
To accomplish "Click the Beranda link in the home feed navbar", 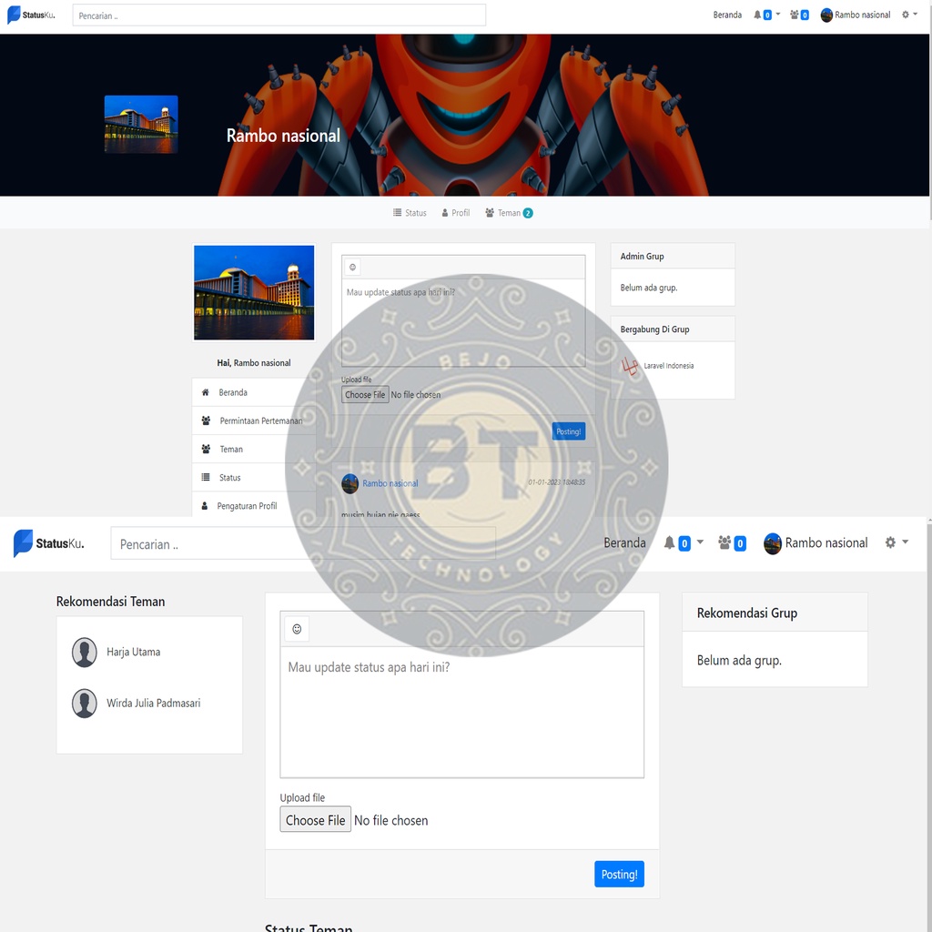I will click(x=624, y=542).
